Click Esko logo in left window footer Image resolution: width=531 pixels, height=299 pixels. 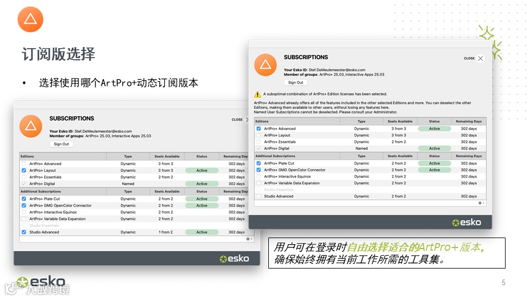(234, 259)
